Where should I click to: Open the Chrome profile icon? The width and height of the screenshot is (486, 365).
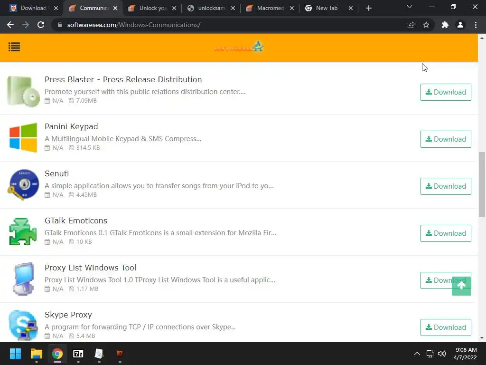460,25
